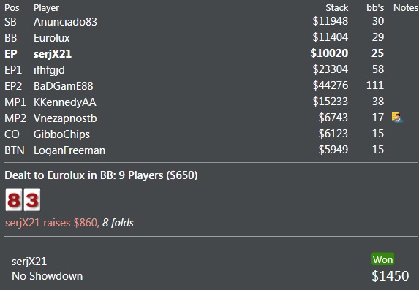Select player ifhfgjd in EP1 row
419x290 pixels.
tap(49, 70)
